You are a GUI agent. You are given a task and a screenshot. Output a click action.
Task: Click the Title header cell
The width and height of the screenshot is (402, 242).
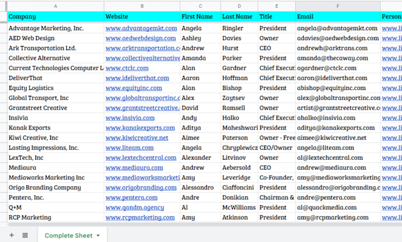(277, 17)
